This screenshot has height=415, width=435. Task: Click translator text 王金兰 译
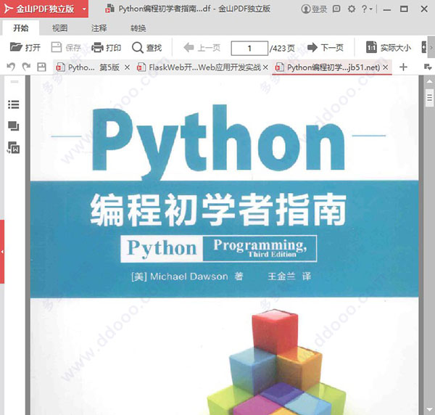click(x=289, y=276)
